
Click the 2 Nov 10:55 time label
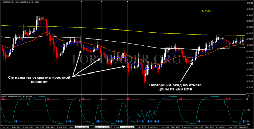pyautogui.click(x=28, y=127)
